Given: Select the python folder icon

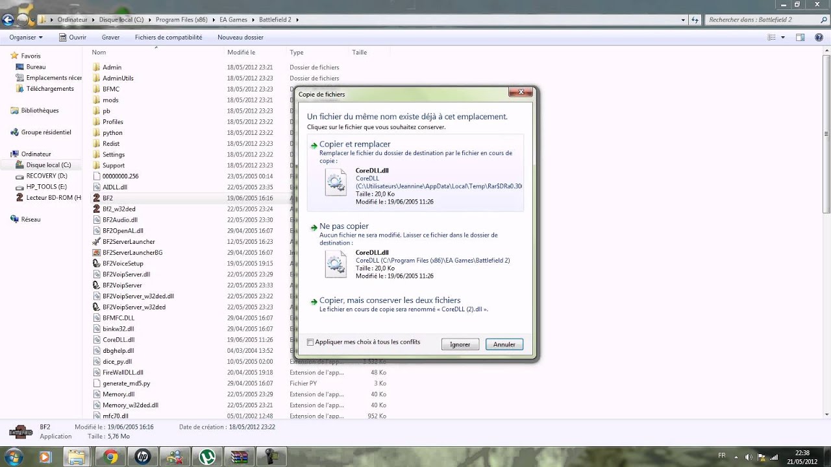Looking at the screenshot, I should point(97,133).
